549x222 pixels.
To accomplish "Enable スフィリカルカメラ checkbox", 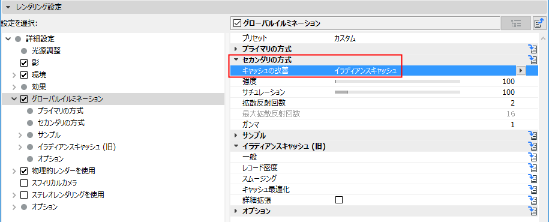I will coord(24,183).
